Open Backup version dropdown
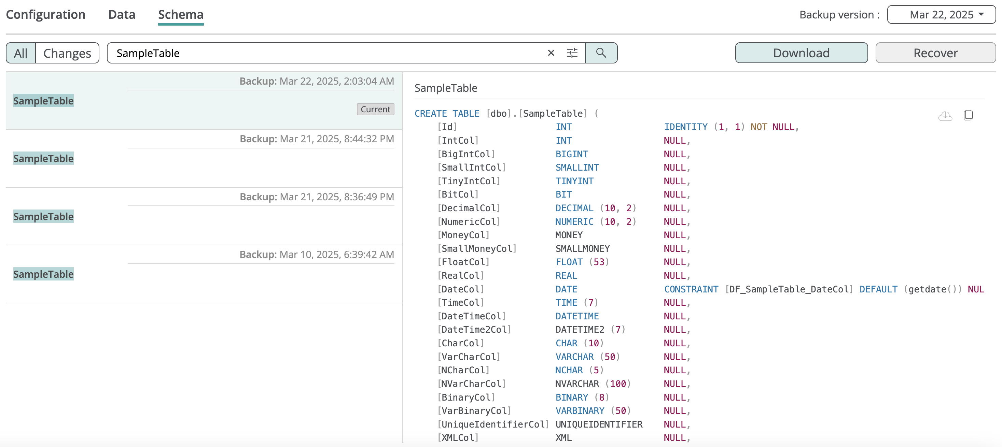The image size is (1002, 447). 941,14
